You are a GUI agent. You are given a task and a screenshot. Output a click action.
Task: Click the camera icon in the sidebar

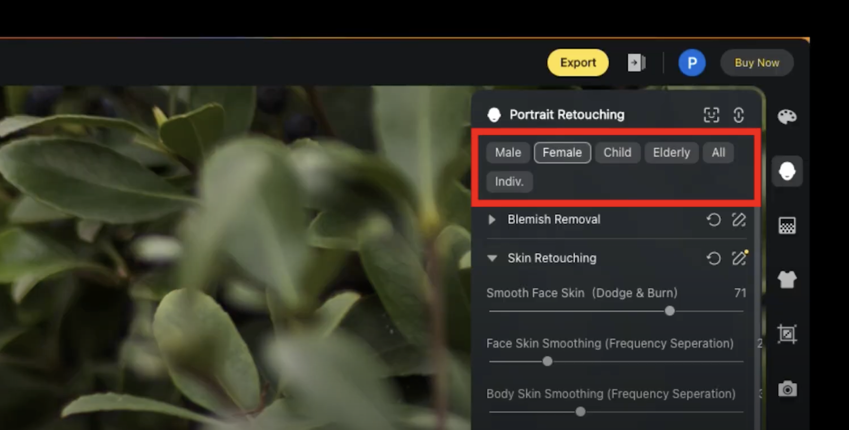(787, 389)
